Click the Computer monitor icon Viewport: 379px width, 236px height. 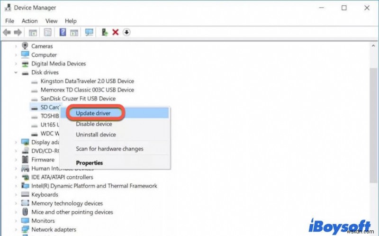[x=25, y=54]
